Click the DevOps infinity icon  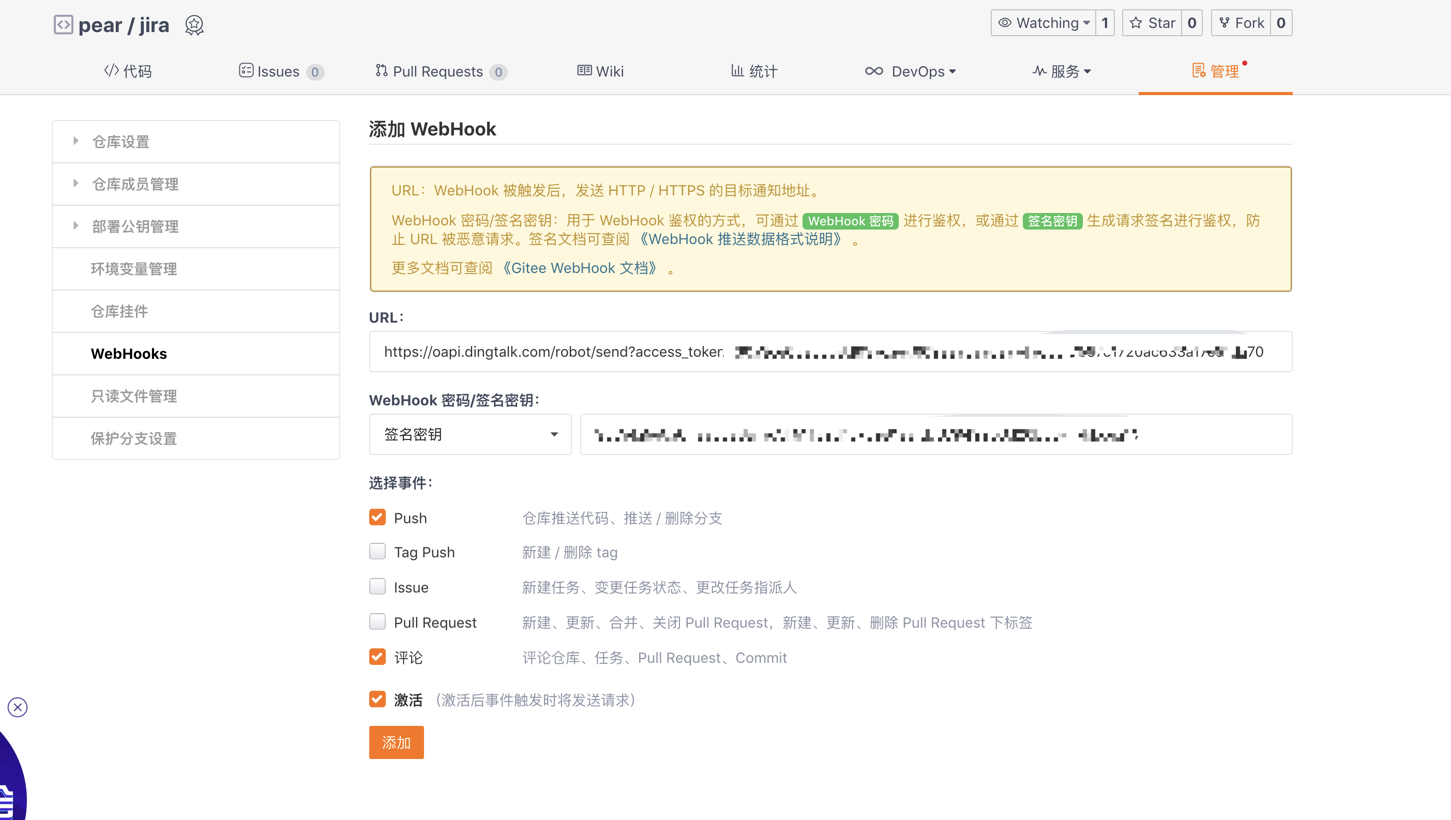[x=874, y=71]
